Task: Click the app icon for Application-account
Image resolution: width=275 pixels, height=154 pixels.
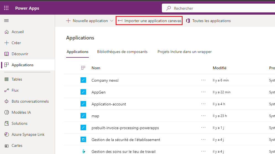Action: click(83, 104)
